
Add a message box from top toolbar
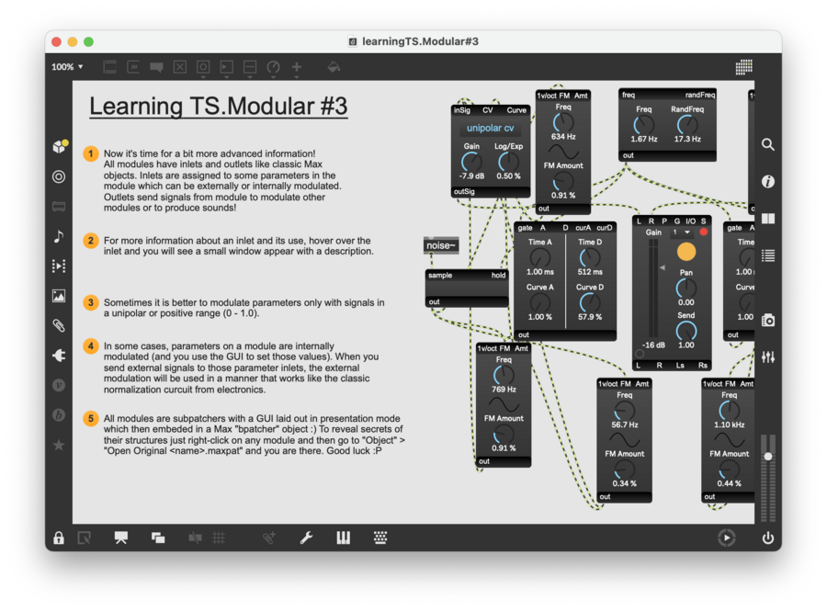(133, 67)
